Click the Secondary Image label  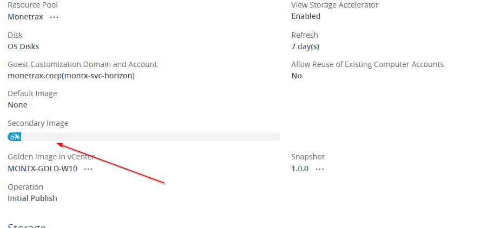click(x=38, y=123)
